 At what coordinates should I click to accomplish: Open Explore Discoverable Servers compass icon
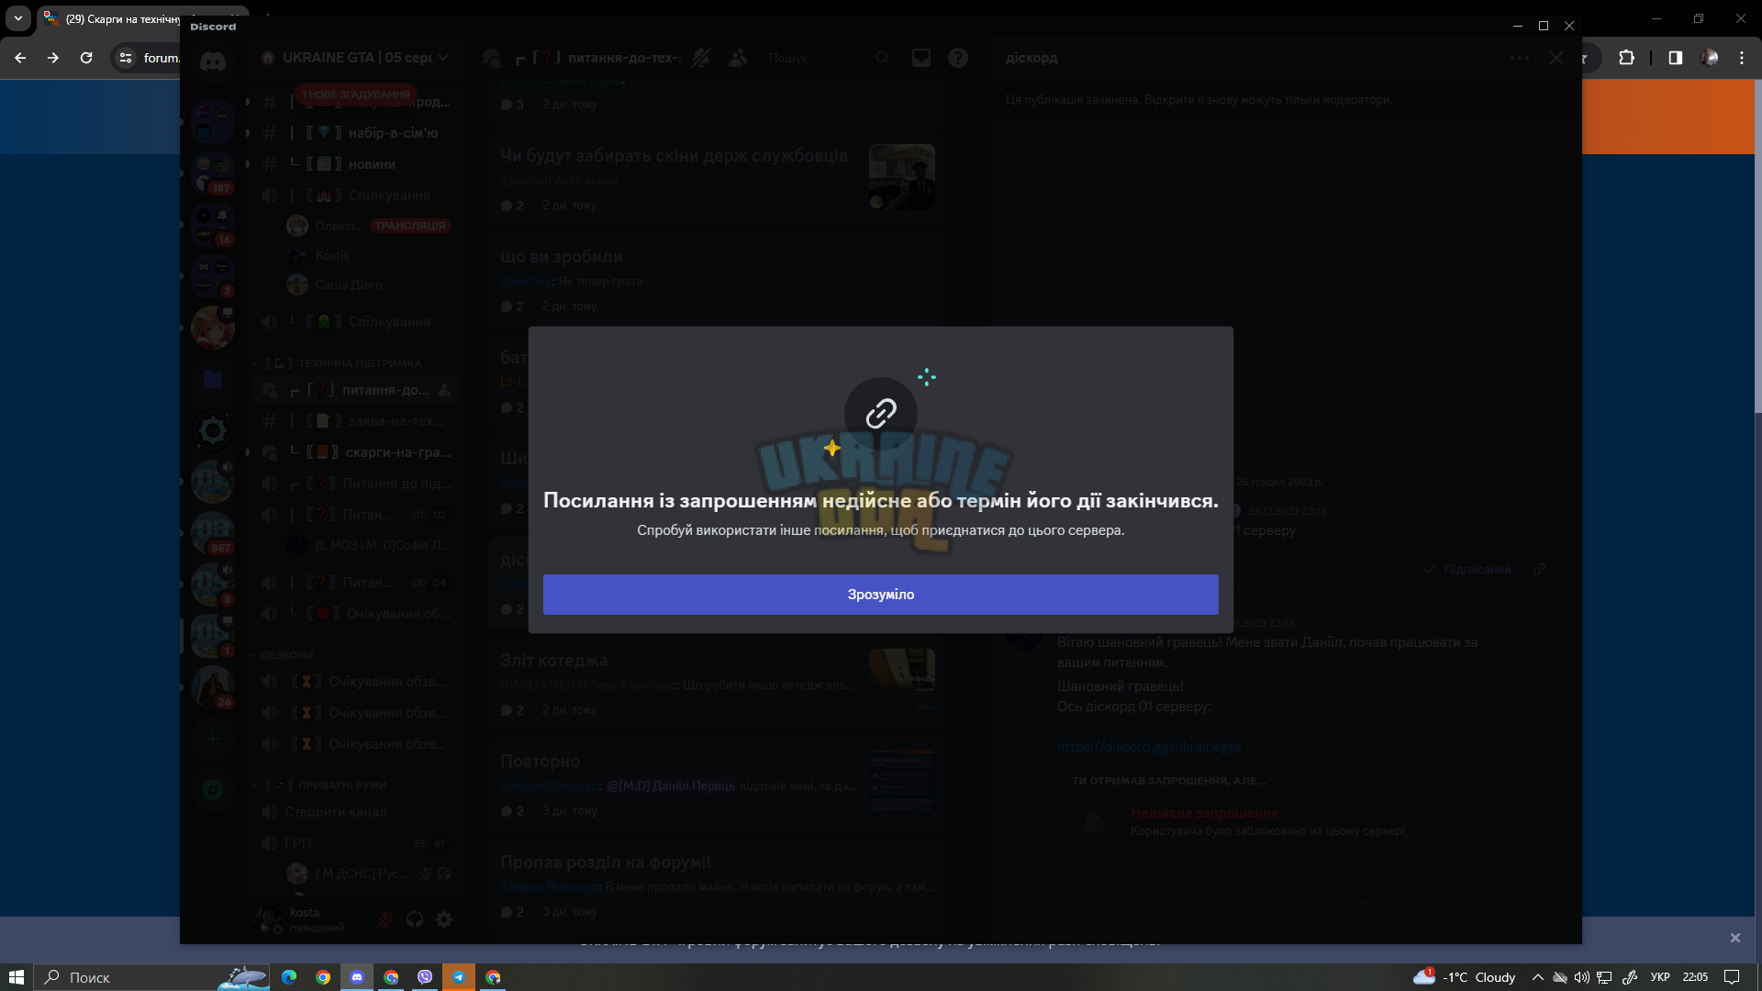pyautogui.click(x=213, y=790)
